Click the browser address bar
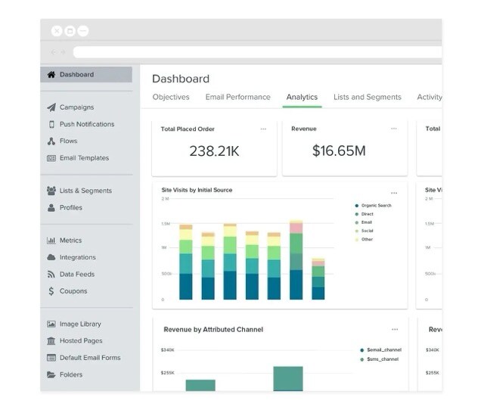 point(257,52)
